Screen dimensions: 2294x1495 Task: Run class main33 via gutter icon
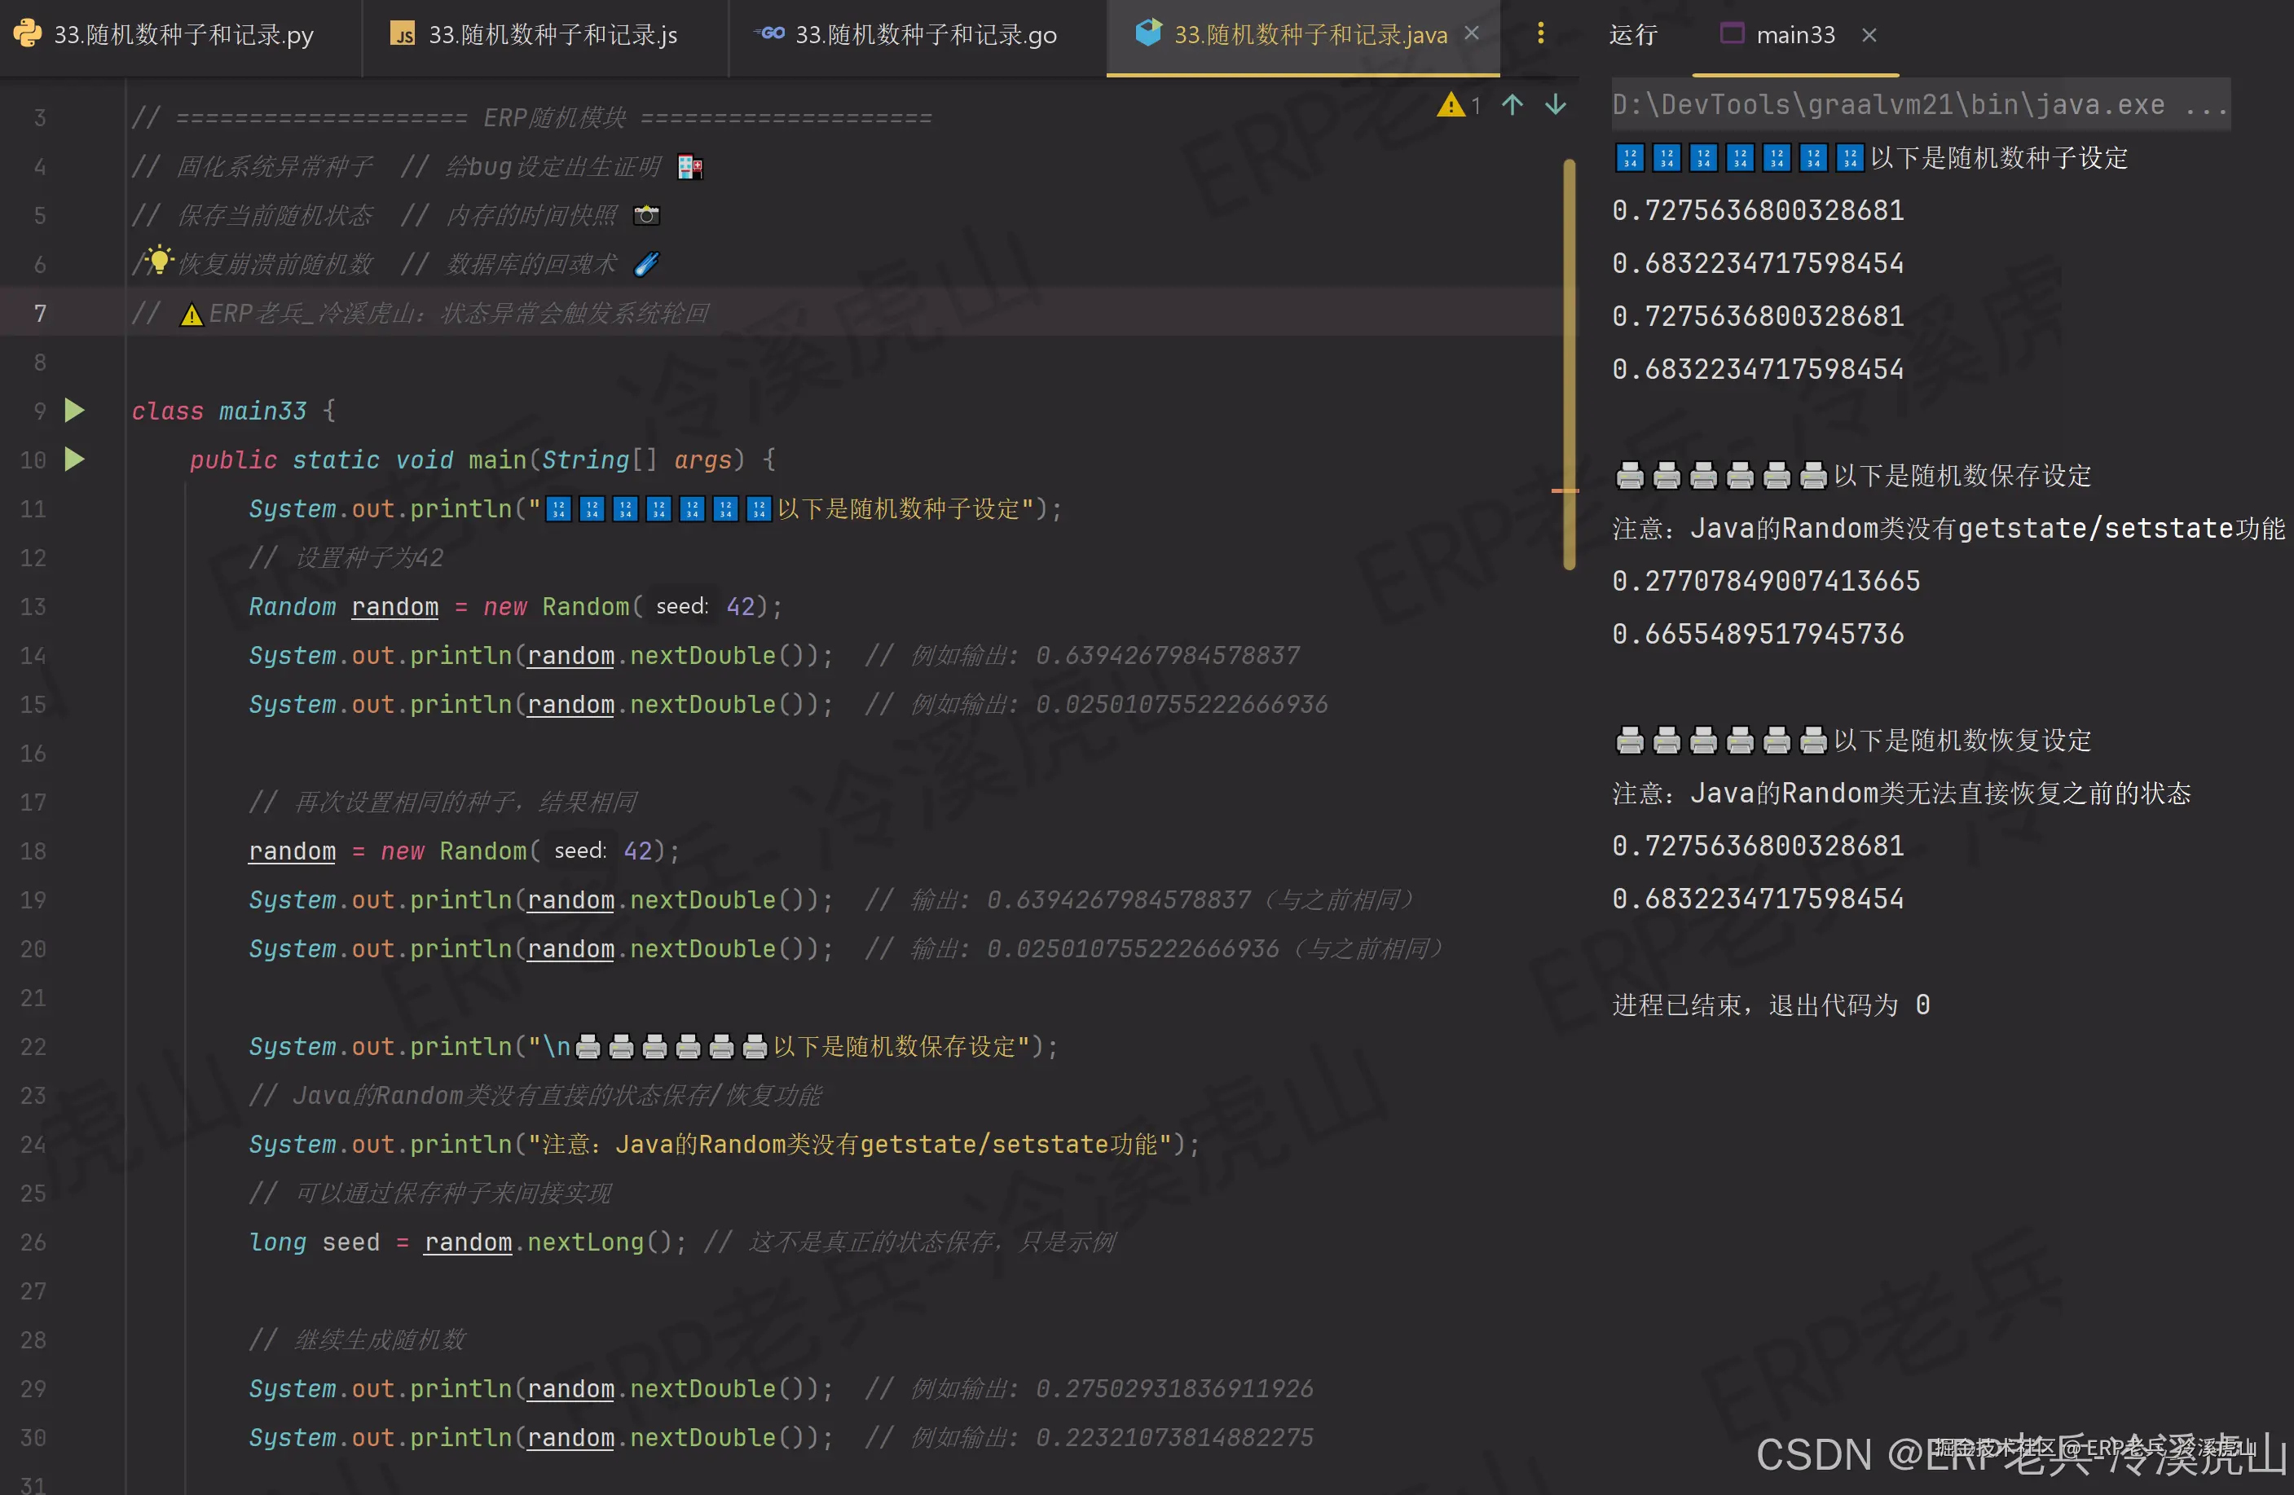click(74, 411)
